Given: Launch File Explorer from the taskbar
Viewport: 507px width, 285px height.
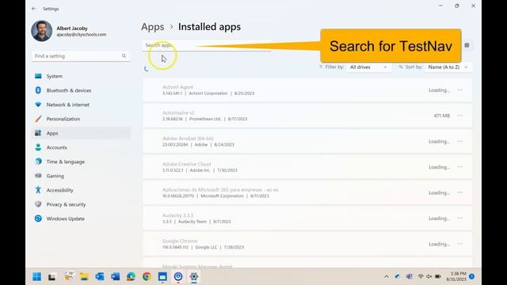Looking at the screenshot, I should (x=84, y=276).
